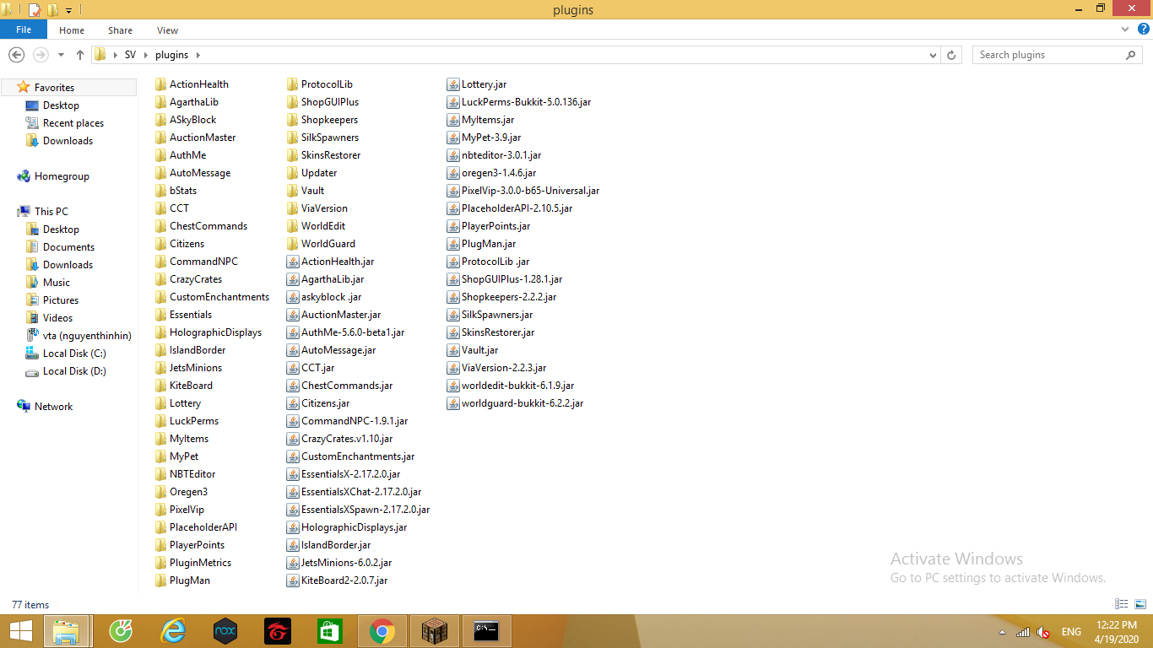This screenshot has width=1153, height=648.
Task: Click the Up one level arrow
Action: pyautogui.click(x=80, y=55)
